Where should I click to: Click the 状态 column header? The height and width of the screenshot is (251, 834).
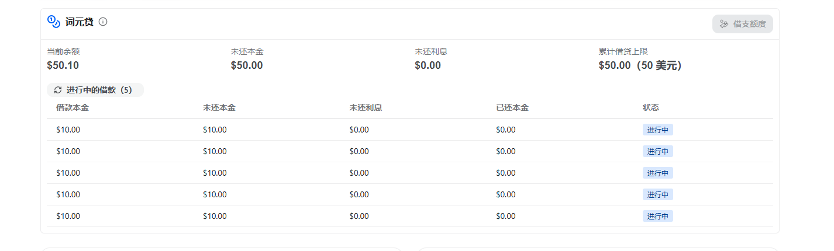[x=651, y=108]
